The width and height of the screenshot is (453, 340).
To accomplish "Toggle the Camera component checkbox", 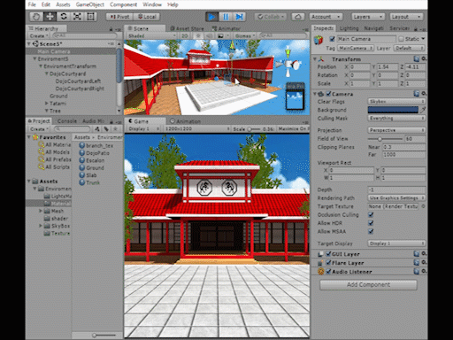I will 328,94.
